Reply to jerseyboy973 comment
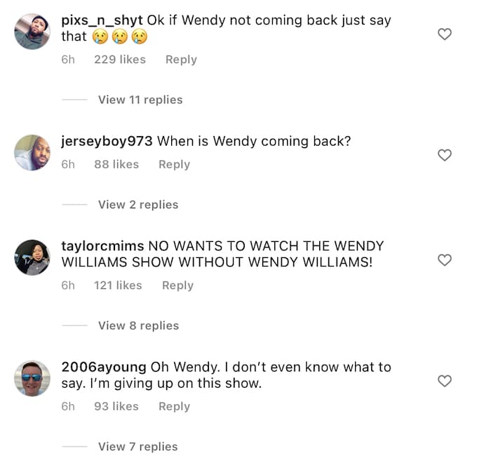Screen dimensions: 477x465 pyautogui.click(x=174, y=165)
